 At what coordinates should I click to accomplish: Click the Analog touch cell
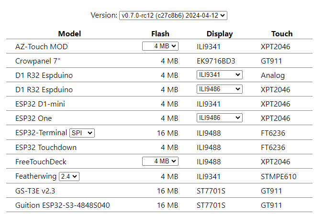(273, 75)
